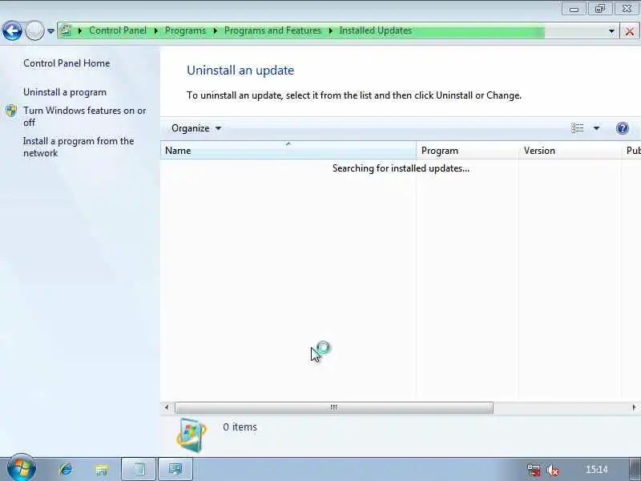
Task: Click the left scroll arrow of horizontal scrollbar
Action: (167, 407)
